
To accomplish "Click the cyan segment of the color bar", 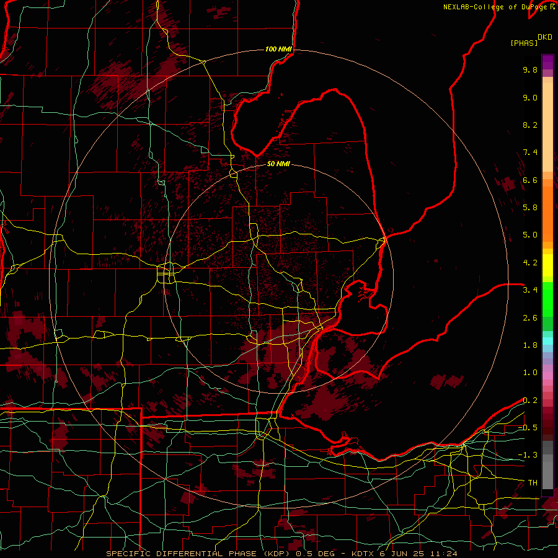I will coord(547,341).
